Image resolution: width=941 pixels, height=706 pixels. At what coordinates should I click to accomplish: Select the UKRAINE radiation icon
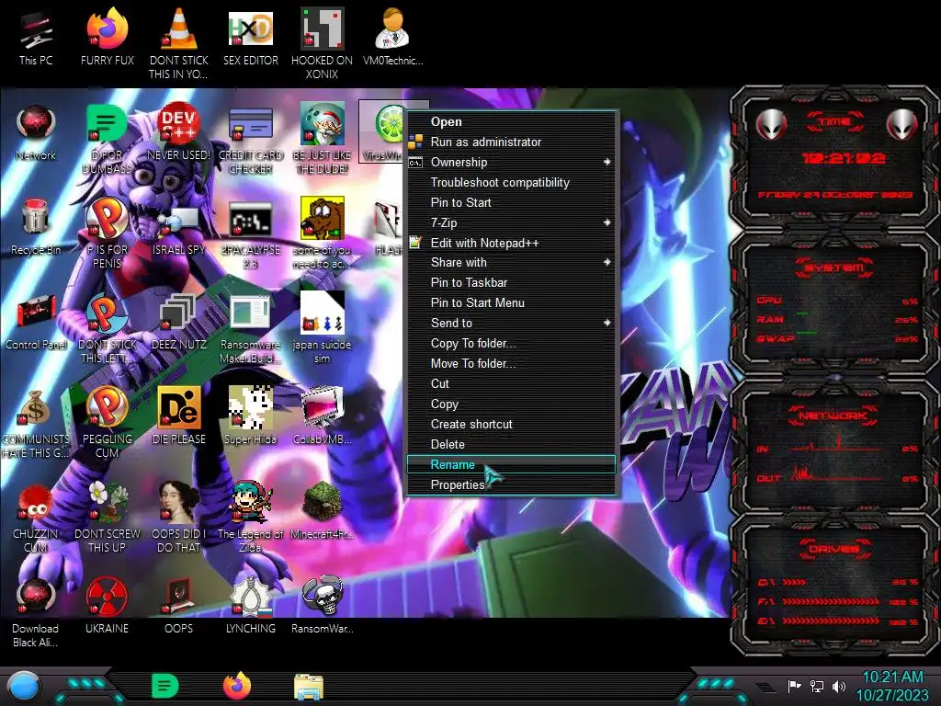(107, 605)
